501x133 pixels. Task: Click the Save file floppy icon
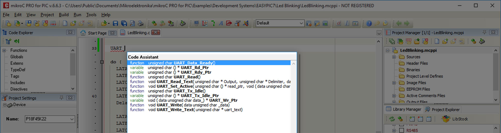point(115,24)
